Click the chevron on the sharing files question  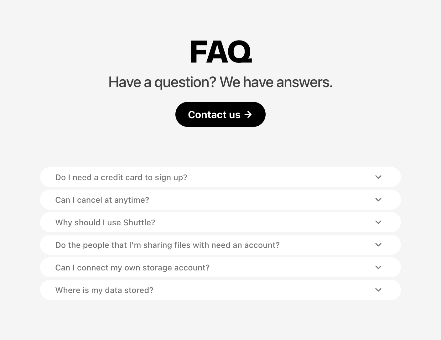coord(378,245)
